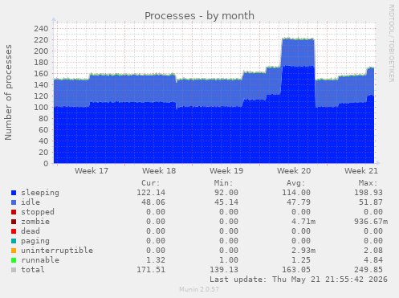This screenshot has height=298, width=399.
Task: Click the 'Min:' column header
Action: tap(224, 183)
